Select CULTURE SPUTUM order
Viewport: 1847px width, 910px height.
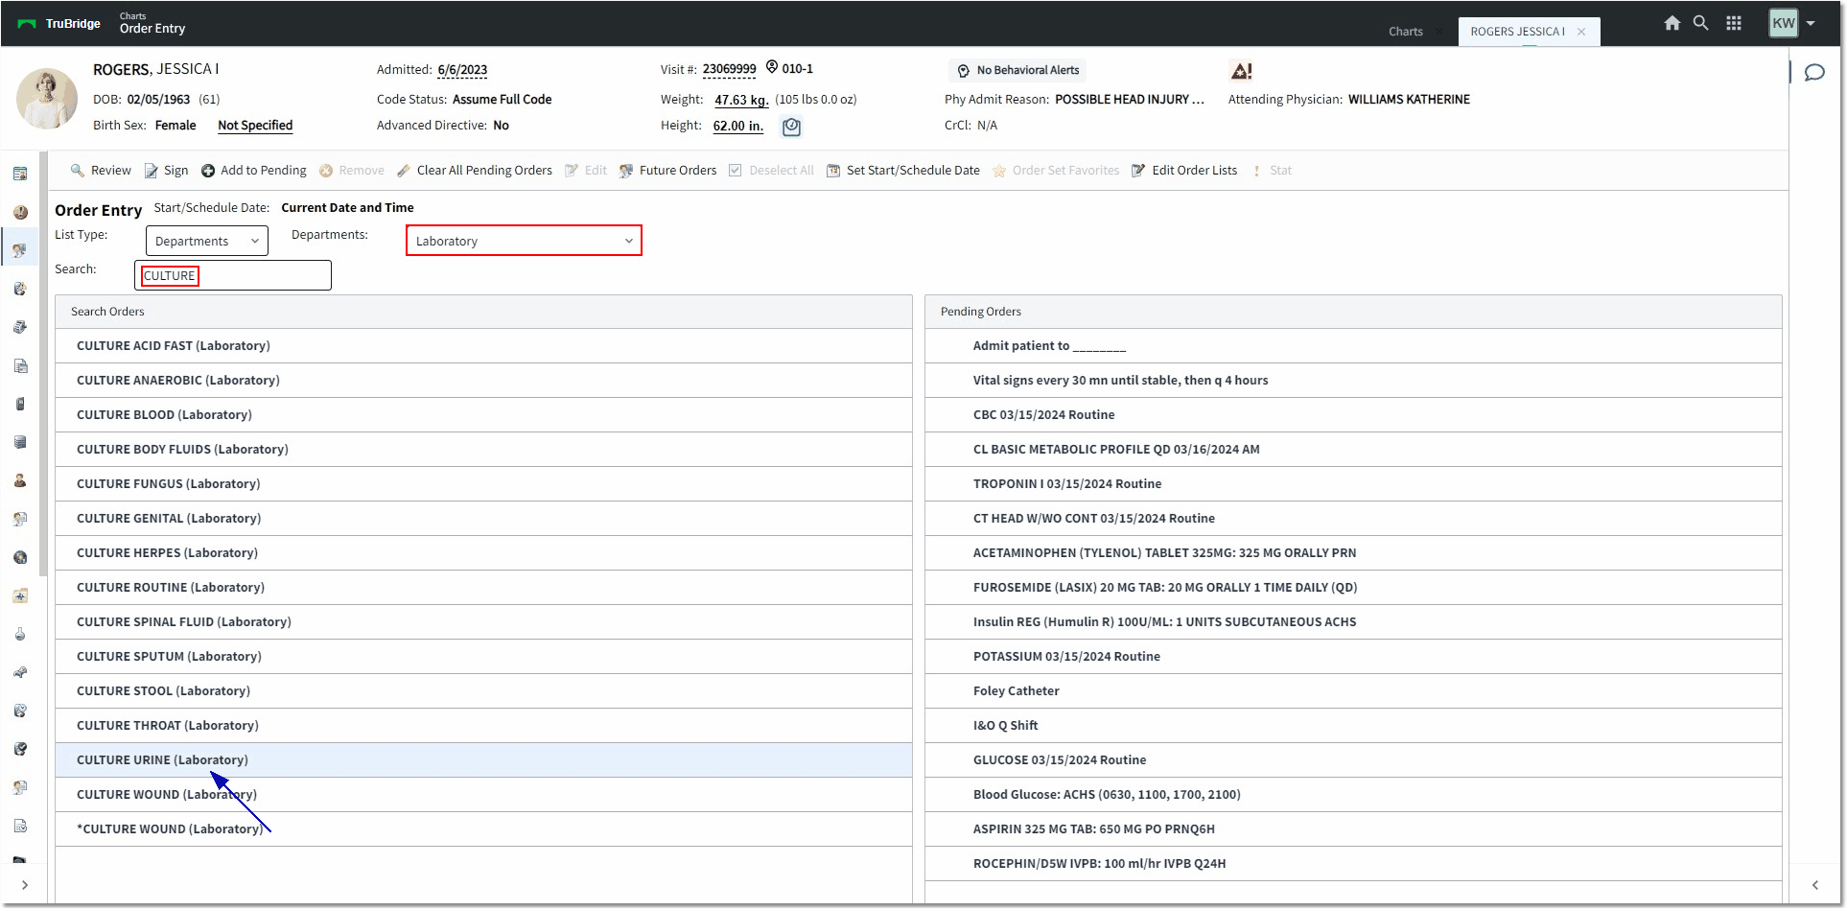coord(483,657)
